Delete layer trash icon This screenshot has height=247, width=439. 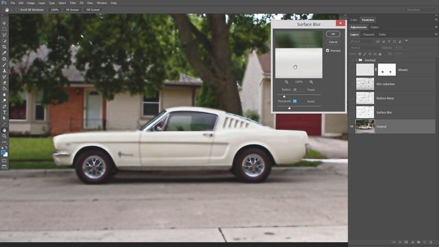coord(431,242)
